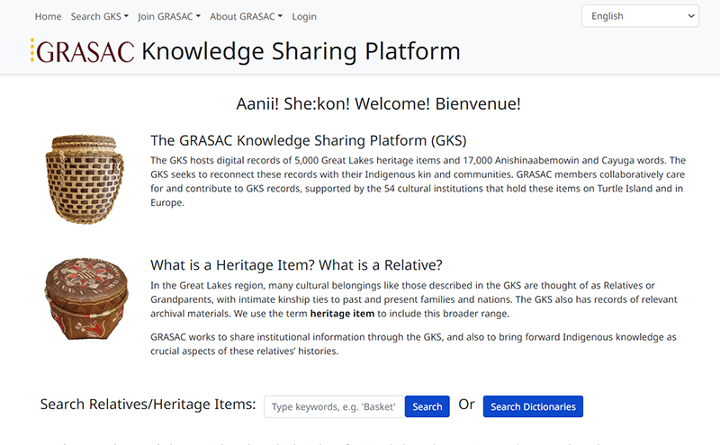Click 'Search Relatives/Heritage Items:' label
This screenshot has height=445, width=720.
click(x=148, y=405)
